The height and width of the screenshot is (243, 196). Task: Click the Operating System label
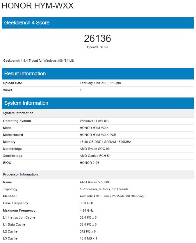click(17, 121)
